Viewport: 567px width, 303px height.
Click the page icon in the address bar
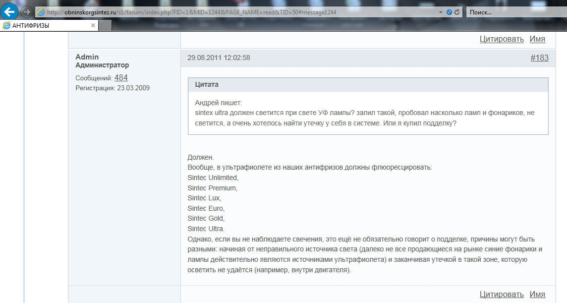(41, 12)
